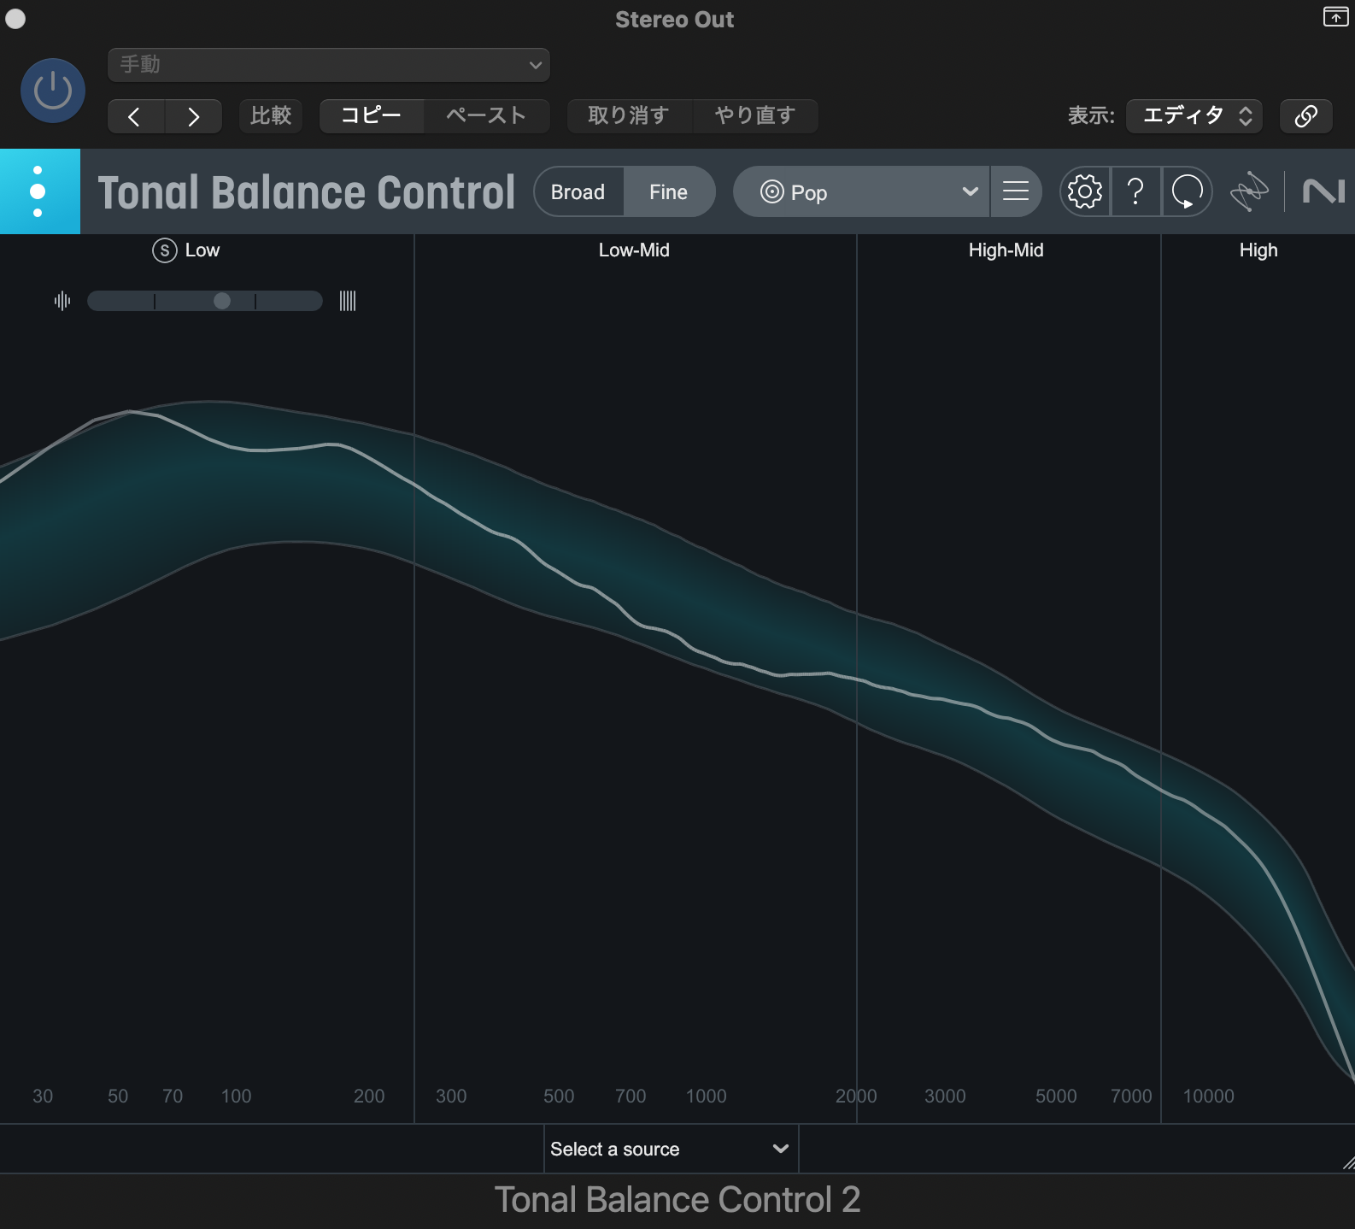The width and height of the screenshot is (1355, 1229).
Task: Click the 比較 compare button
Action: pyautogui.click(x=271, y=116)
